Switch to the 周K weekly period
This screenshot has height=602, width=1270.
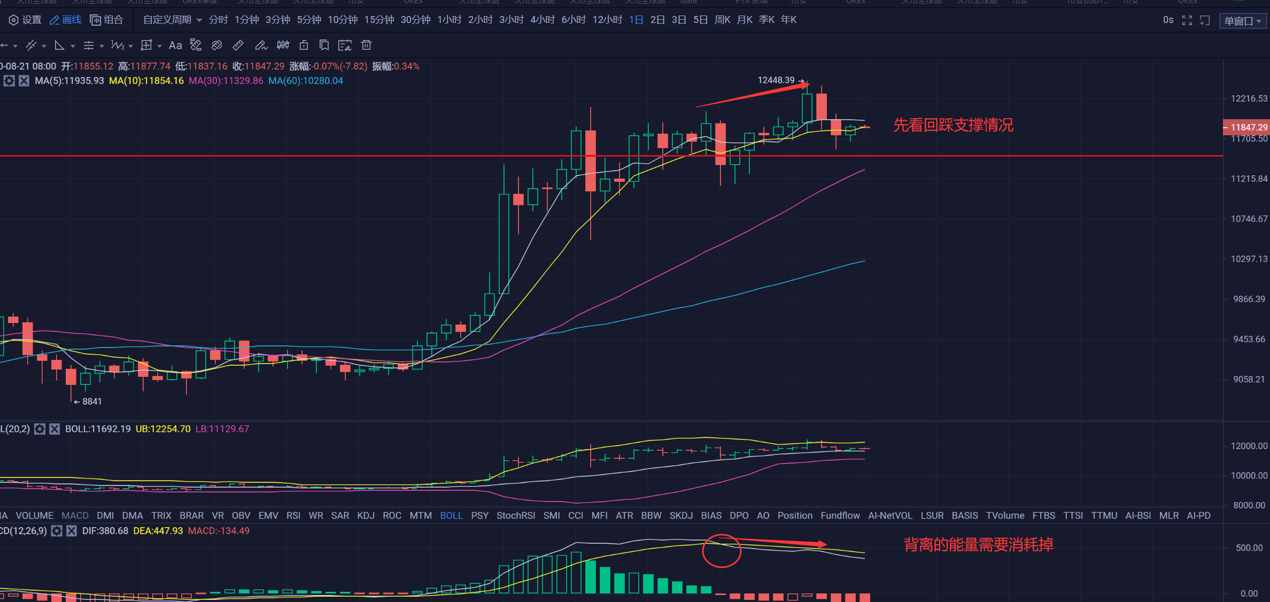point(722,20)
